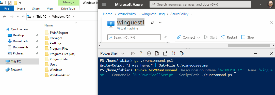Open Cloud Shell settings gear
275x95 pixels.
click(149, 53)
